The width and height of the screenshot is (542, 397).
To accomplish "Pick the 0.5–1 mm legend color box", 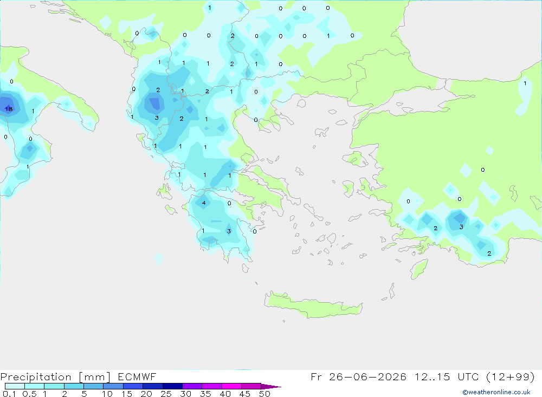I will point(34,386).
